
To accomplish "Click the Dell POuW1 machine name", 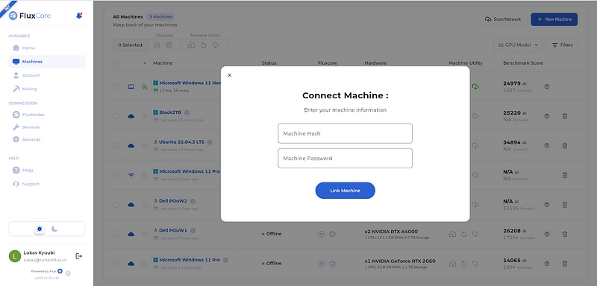I will [x=173, y=230].
